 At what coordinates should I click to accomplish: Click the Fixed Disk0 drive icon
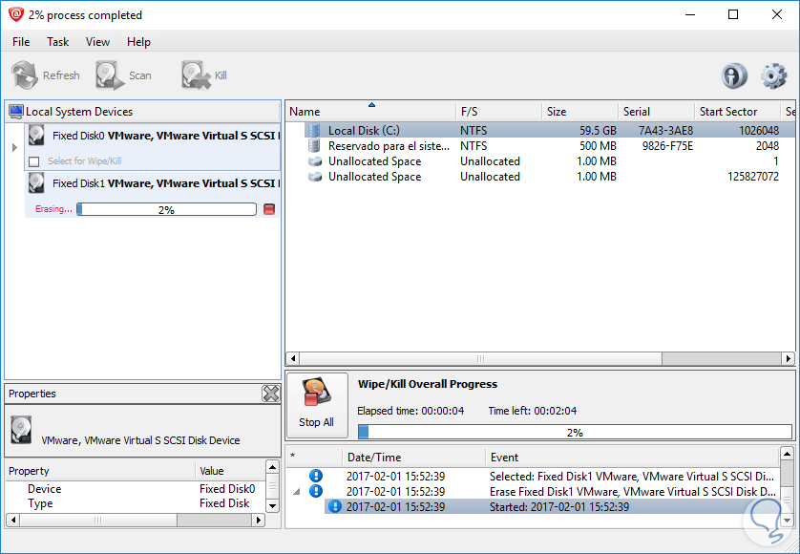click(x=36, y=136)
